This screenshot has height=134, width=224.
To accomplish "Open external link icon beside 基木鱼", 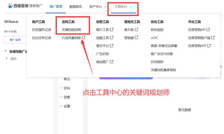I will (x=136, y=30).
